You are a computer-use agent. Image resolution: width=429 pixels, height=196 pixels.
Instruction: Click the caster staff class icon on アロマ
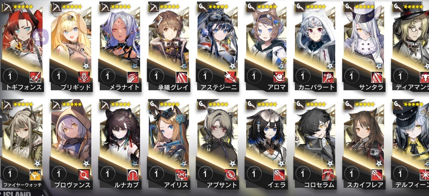[x=250, y=7]
